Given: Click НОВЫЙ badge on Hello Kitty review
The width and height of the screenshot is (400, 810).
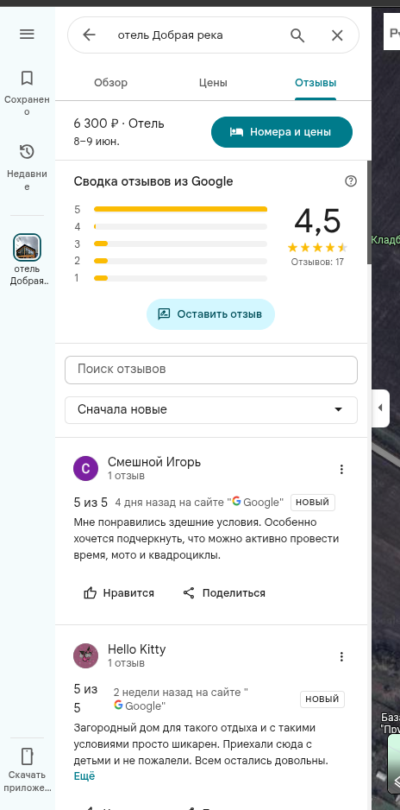Looking at the screenshot, I should [322, 699].
